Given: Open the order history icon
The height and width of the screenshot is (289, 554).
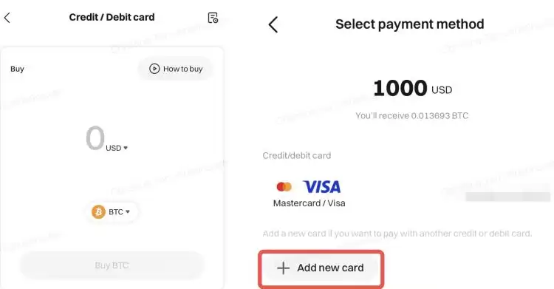Looking at the screenshot, I should (213, 18).
